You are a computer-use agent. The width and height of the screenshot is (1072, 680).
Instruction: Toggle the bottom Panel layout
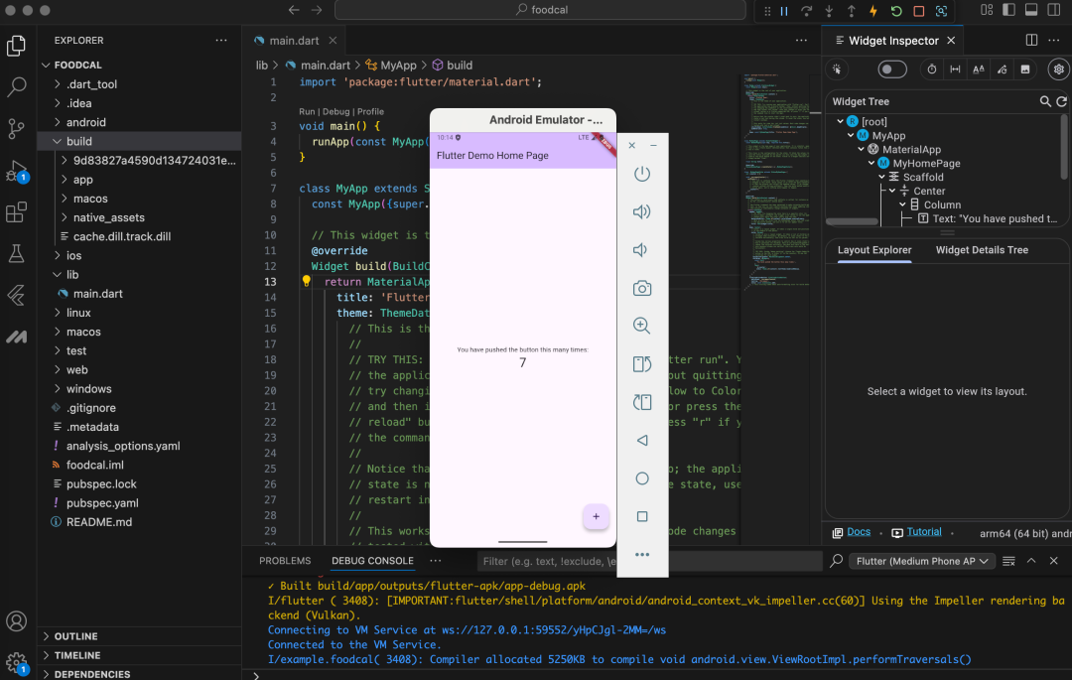coord(1031,10)
